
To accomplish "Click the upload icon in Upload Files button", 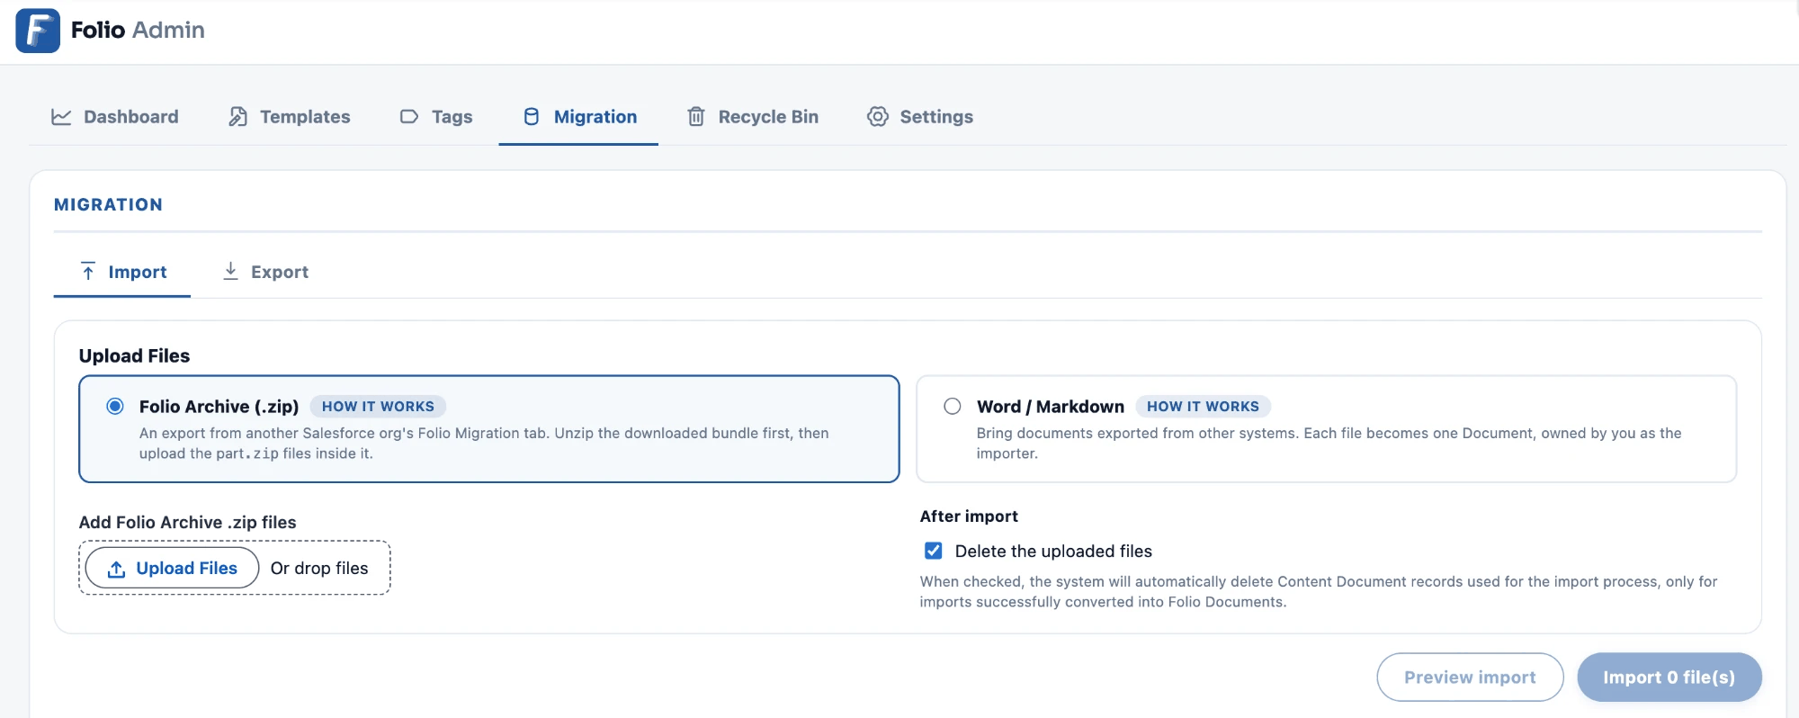I will (116, 569).
